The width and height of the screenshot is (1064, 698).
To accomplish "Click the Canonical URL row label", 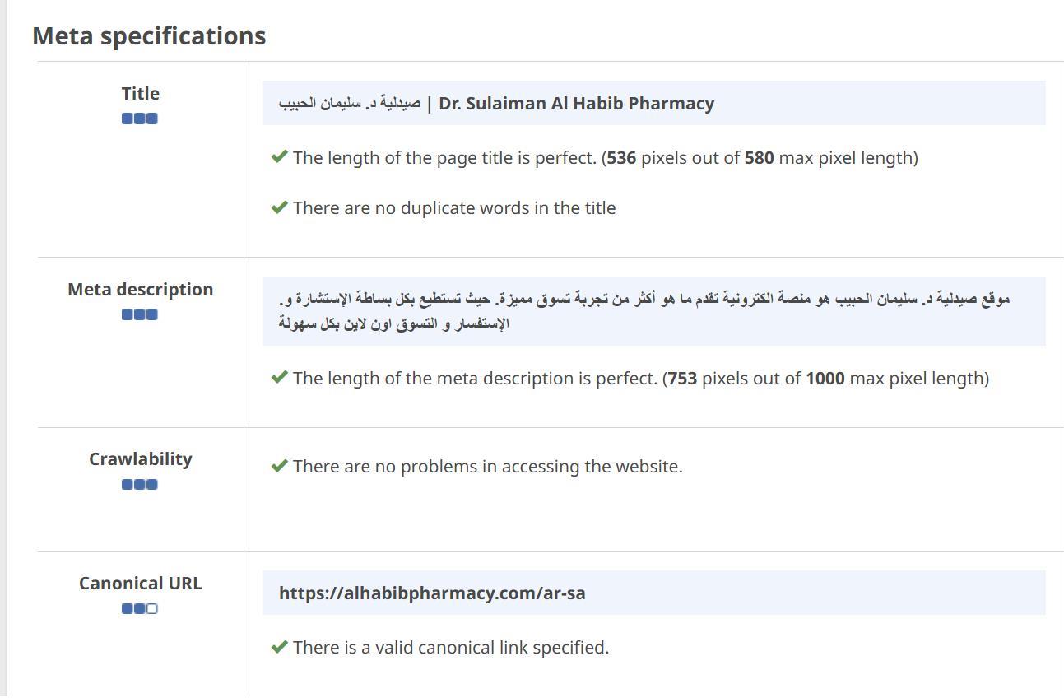I will pyautogui.click(x=141, y=584).
